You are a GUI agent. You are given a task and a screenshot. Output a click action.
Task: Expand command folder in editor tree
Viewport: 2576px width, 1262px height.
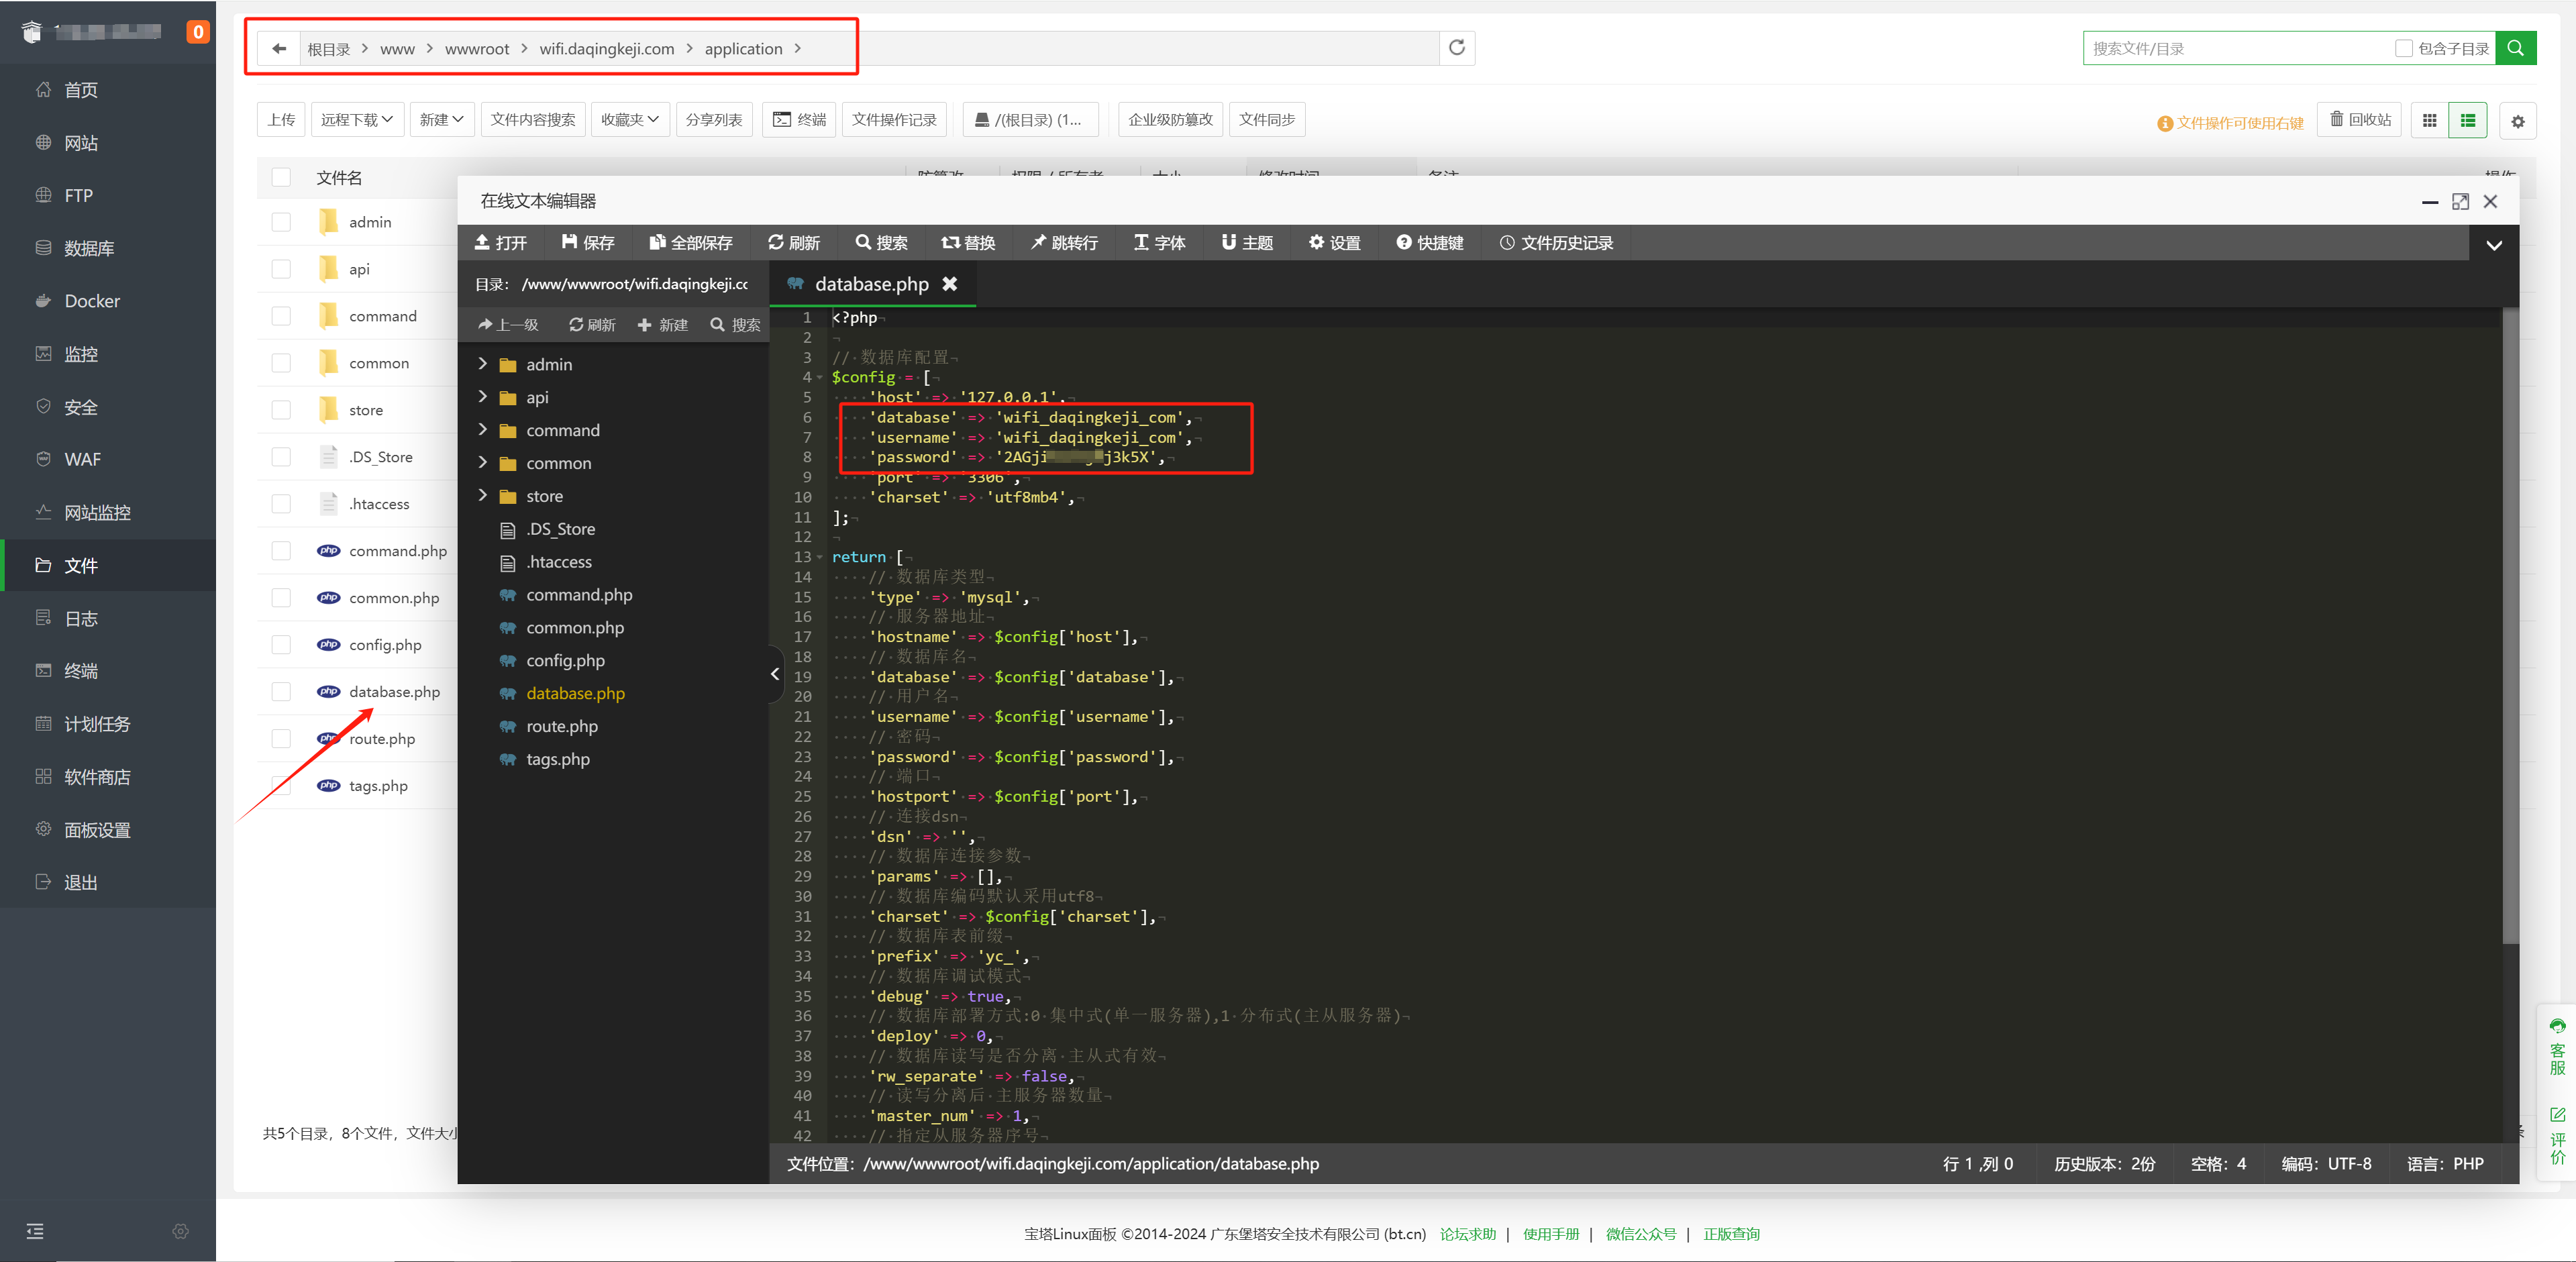pos(482,430)
